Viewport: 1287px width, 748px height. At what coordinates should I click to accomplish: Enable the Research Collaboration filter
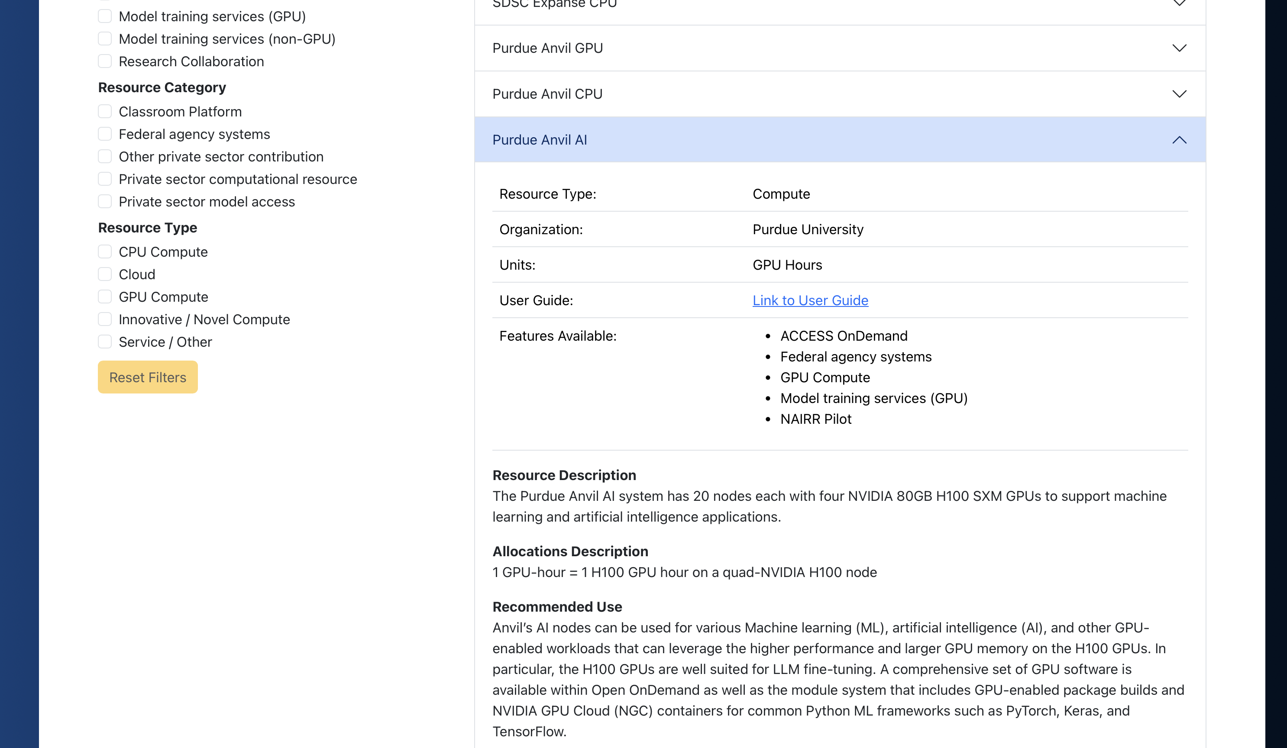pos(105,61)
